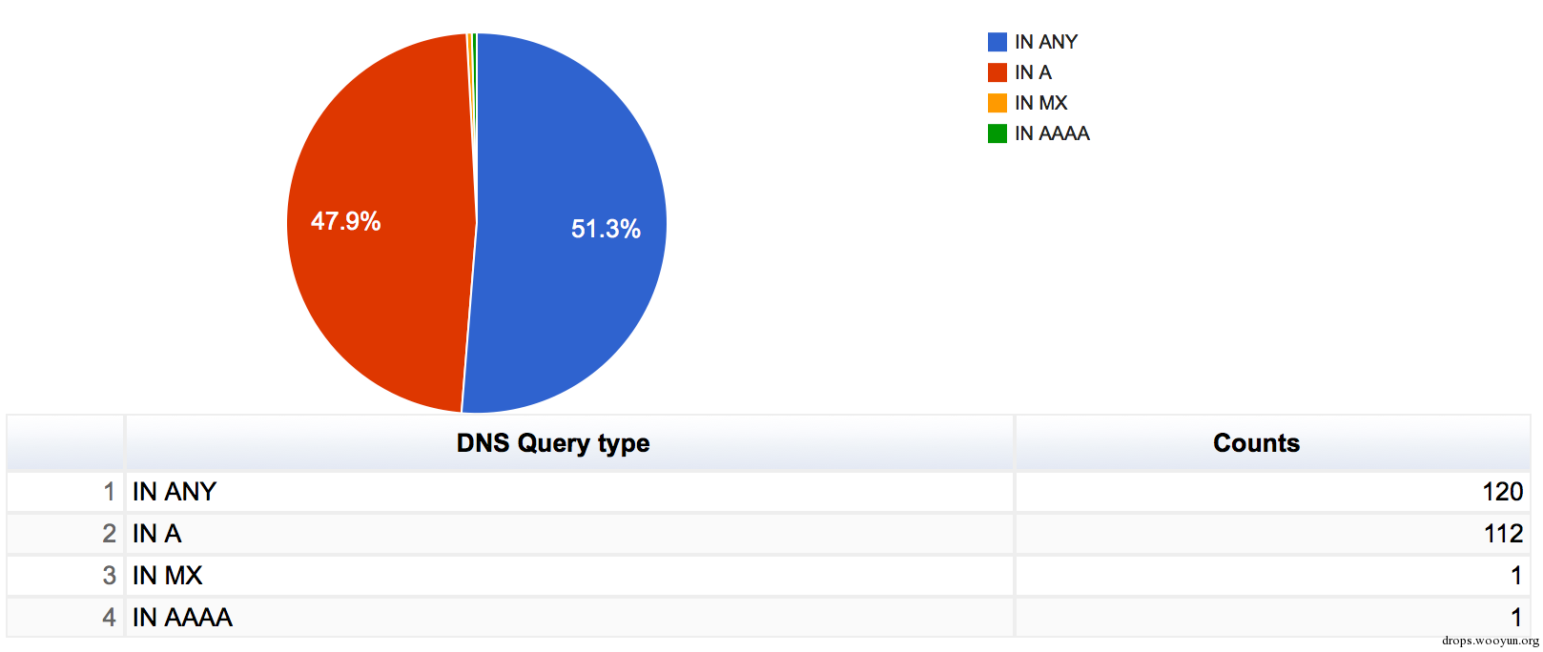This screenshot has width=1543, height=652.
Task: Select the IN AAAA legend label
Action: tap(1052, 133)
